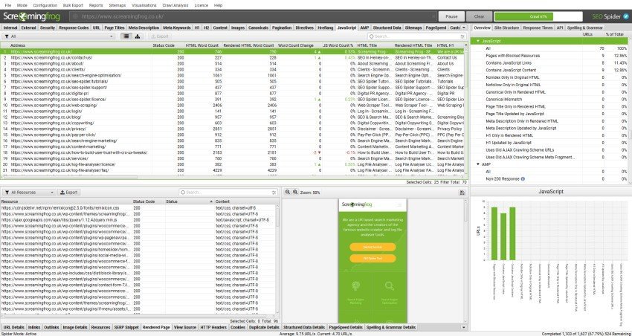
Task: Zoom out the rendered page preview
Action: [288, 192]
